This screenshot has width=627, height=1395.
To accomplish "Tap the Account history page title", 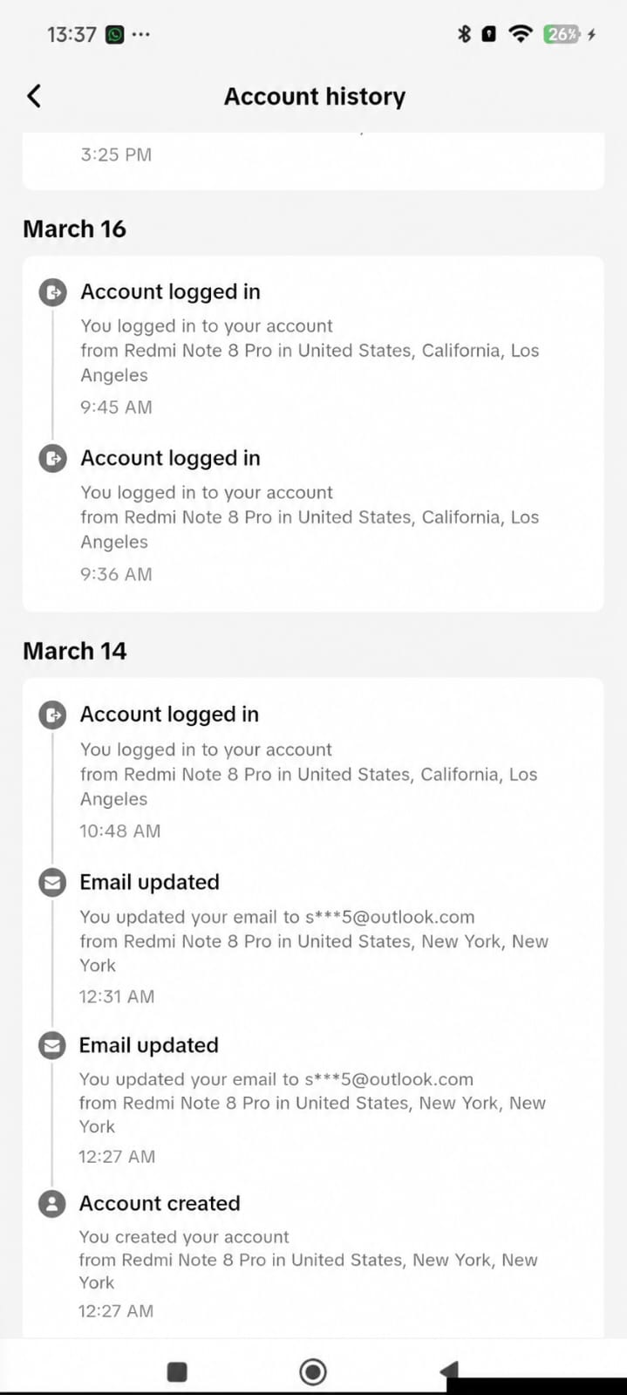I will coord(315,96).
